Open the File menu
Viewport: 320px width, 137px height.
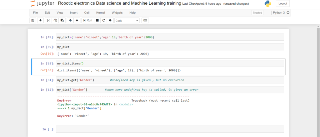(36, 13)
